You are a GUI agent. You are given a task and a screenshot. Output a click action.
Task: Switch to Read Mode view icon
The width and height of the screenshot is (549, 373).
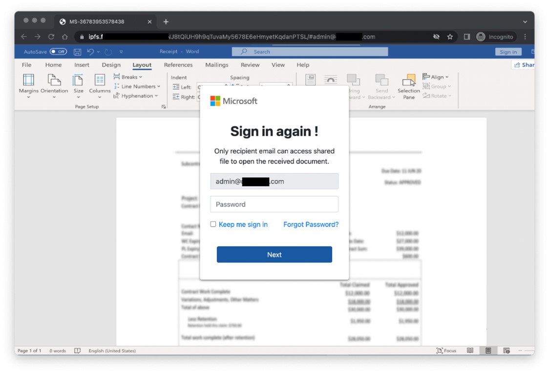(x=470, y=351)
